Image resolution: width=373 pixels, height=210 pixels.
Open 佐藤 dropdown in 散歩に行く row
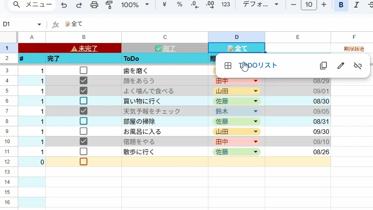[256, 152]
